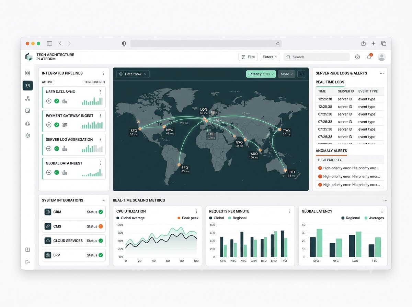The image size is (412, 307).
Task: Click in the Search field
Action: click(317, 57)
